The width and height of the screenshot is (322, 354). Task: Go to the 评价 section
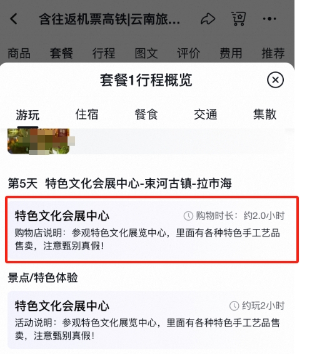pyautogui.click(x=188, y=54)
